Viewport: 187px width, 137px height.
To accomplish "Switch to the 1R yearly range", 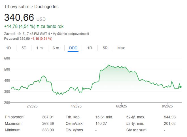I will coord(90,48).
